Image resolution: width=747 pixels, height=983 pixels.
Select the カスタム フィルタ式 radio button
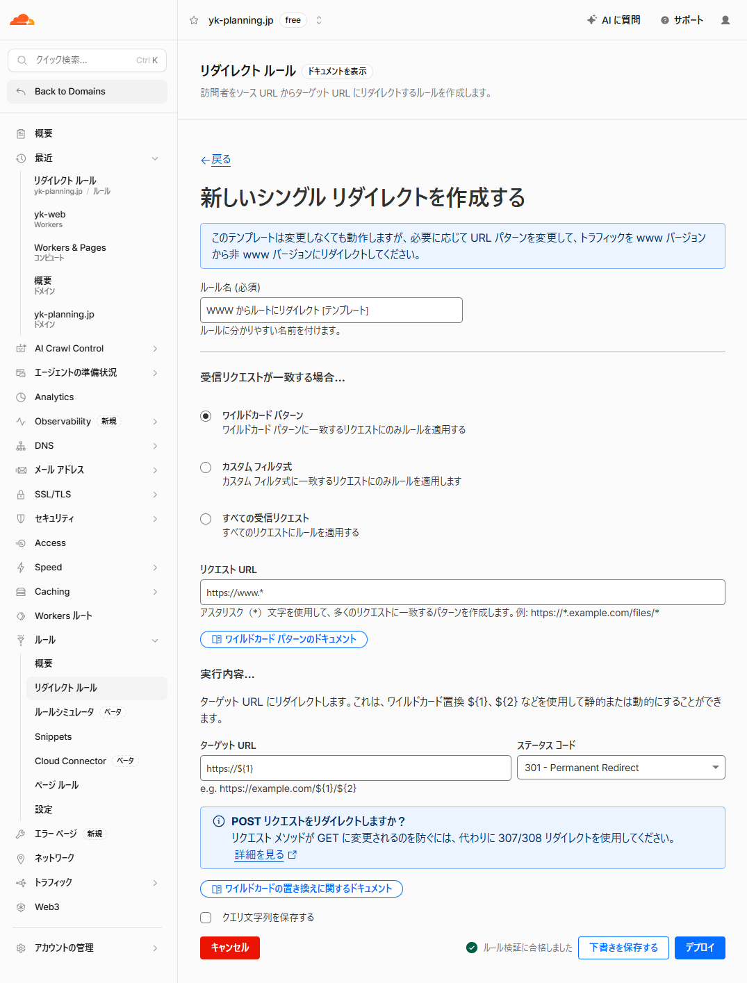click(206, 468)
